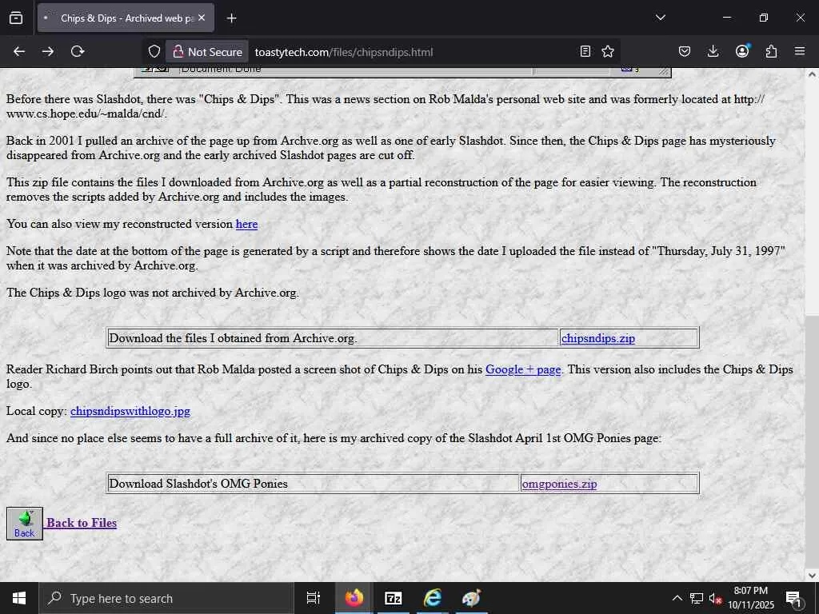
Task: Toggle reader view icon
Action: click(585, 51)
